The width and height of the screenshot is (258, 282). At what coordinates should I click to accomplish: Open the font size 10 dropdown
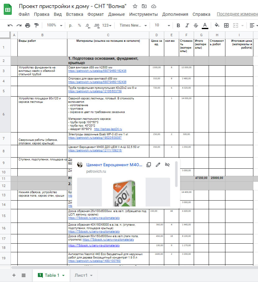click(x=162, y=25)
